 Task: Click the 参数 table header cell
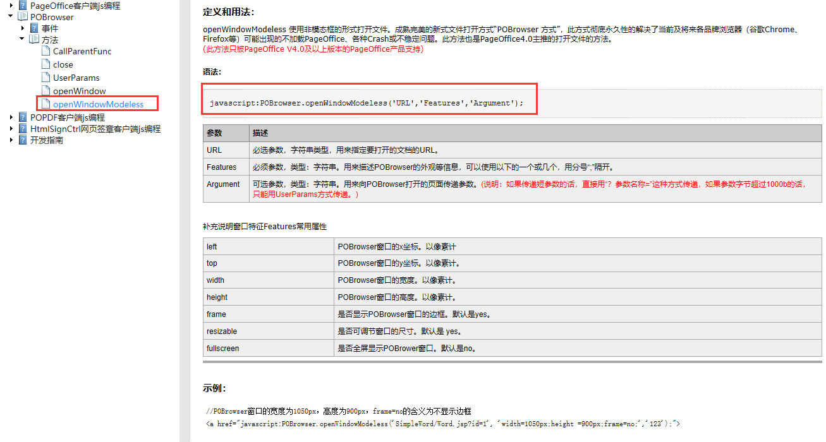pyautogui.click(x=226, y=133)
